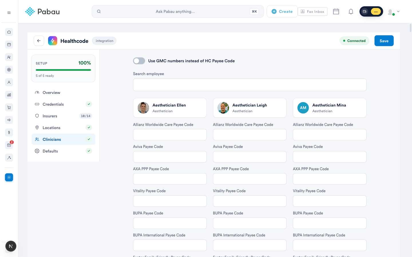412x257 pixels.
Task: Click the Aesthetician Ellen photo
Action: [143, 108]
